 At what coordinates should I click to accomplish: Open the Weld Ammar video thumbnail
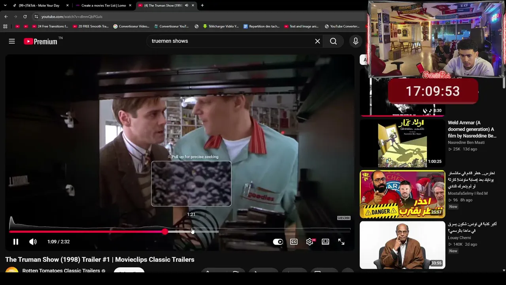402,143
